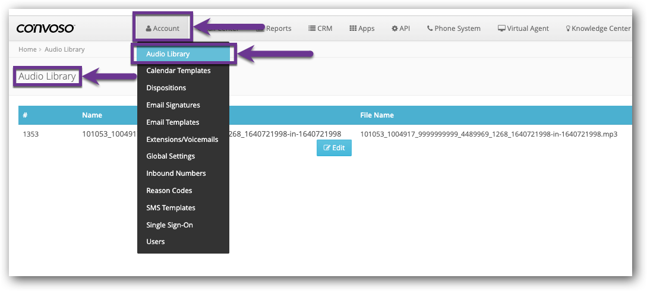Open Email Signatures menu item

pyautogui.click(x=173, y=105)
